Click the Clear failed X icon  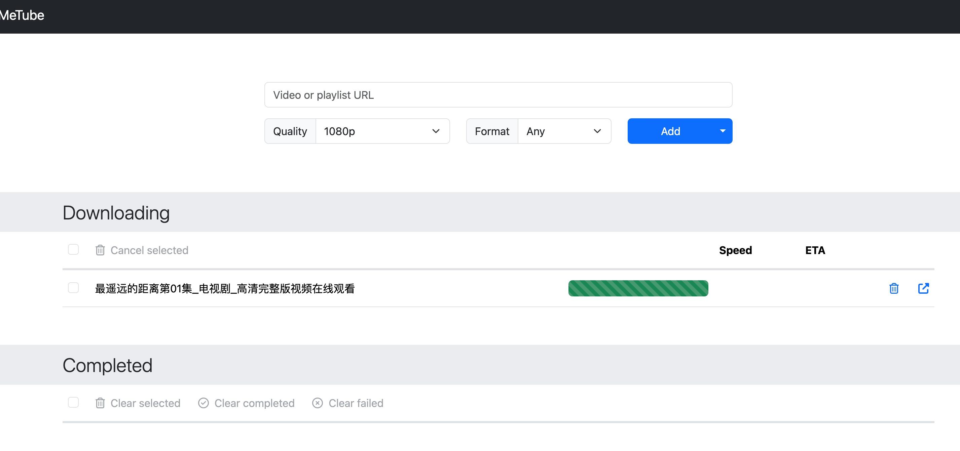[318, 403]
